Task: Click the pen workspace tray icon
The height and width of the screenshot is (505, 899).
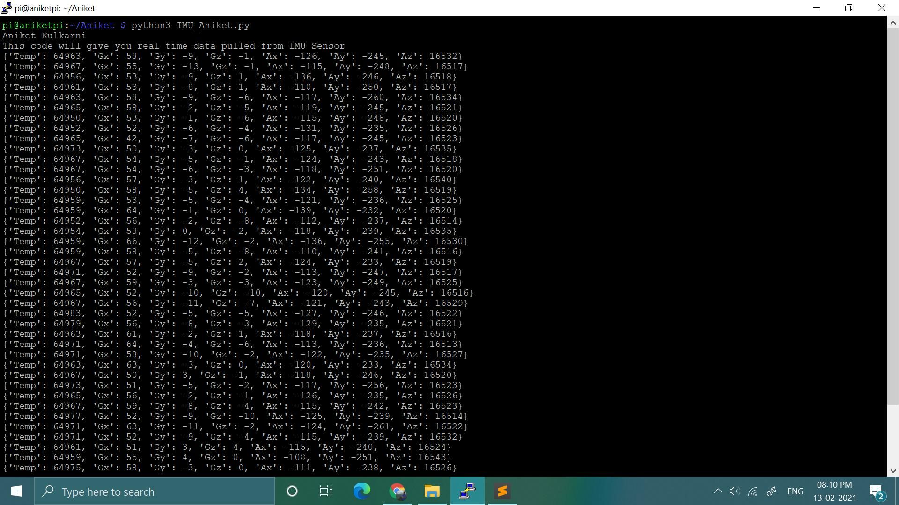Action: click(771, 491)
